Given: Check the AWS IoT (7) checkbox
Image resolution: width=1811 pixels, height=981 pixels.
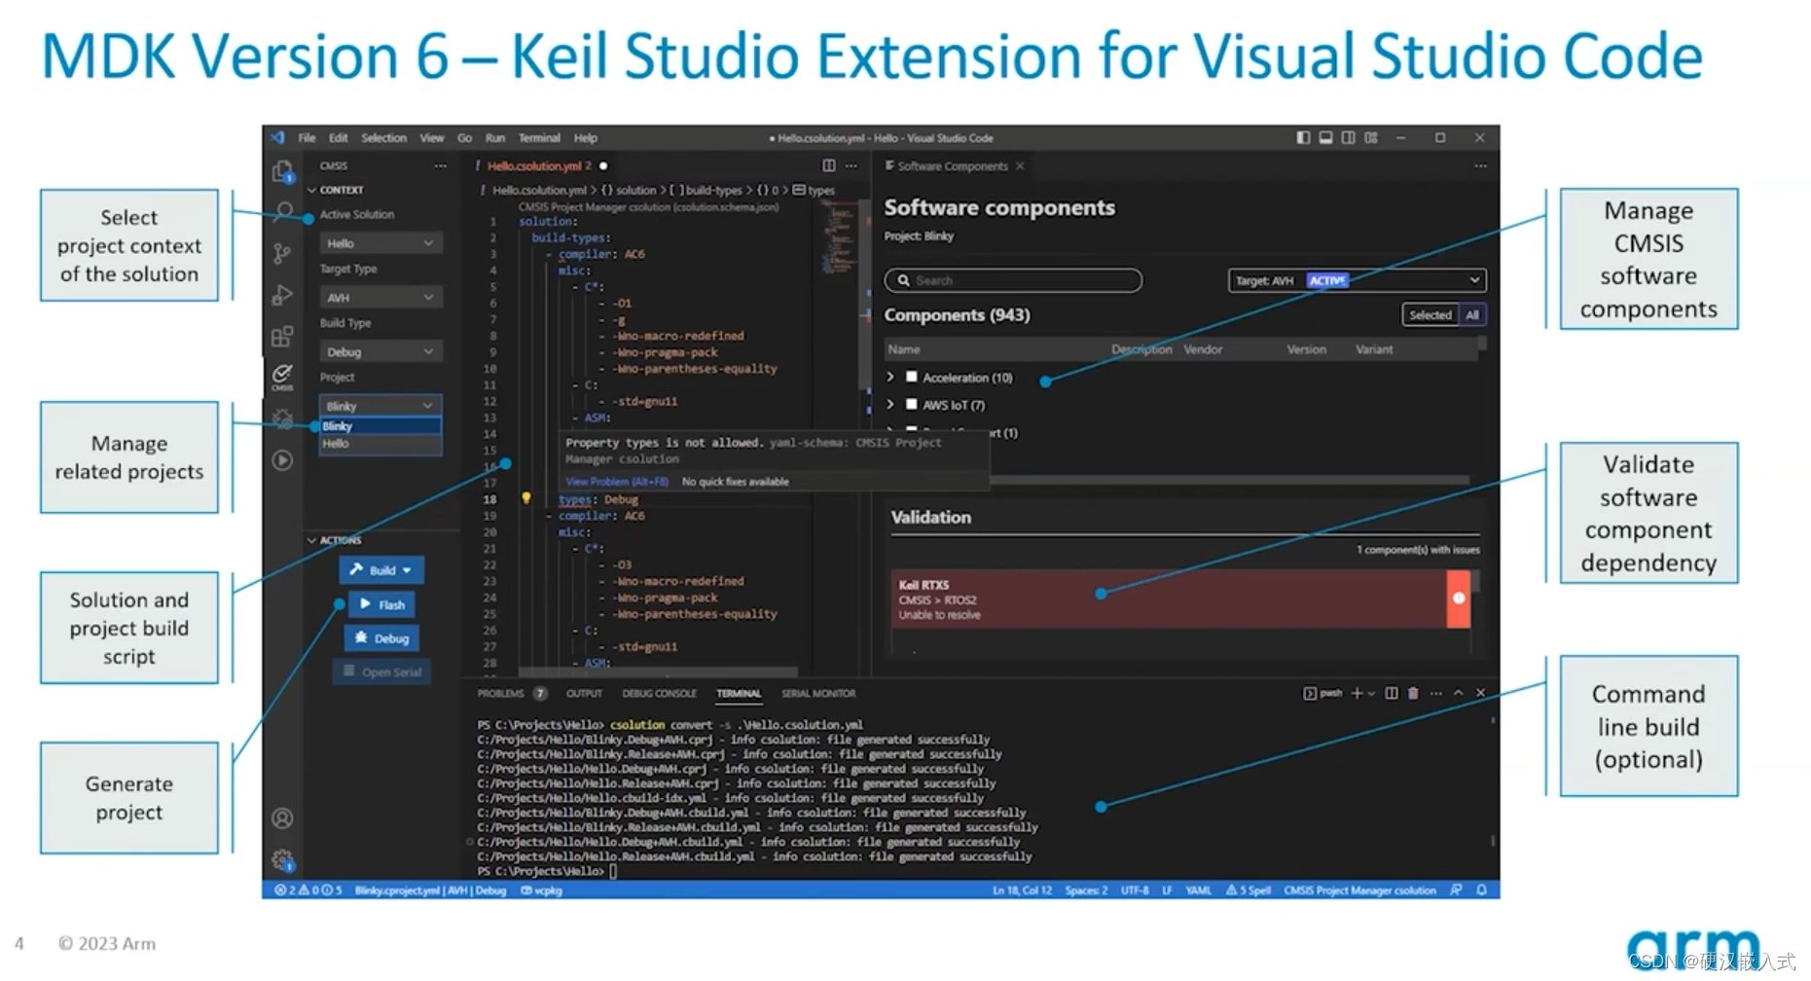Looking at the screenshot, I should [x=912, y=404].
